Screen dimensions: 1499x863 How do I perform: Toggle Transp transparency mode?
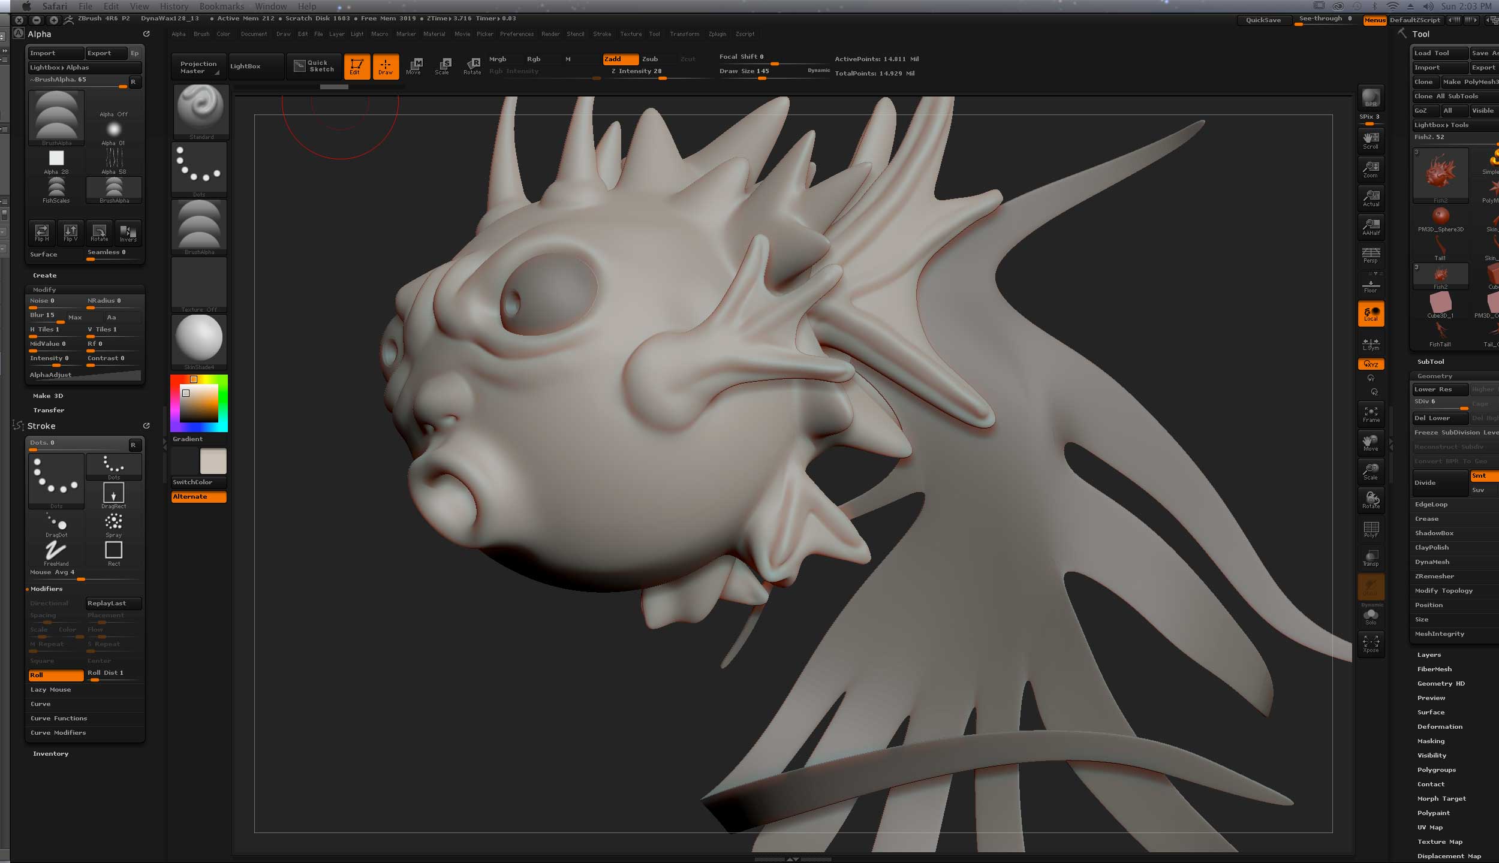pyautogui.click(x=1371, y=557)
